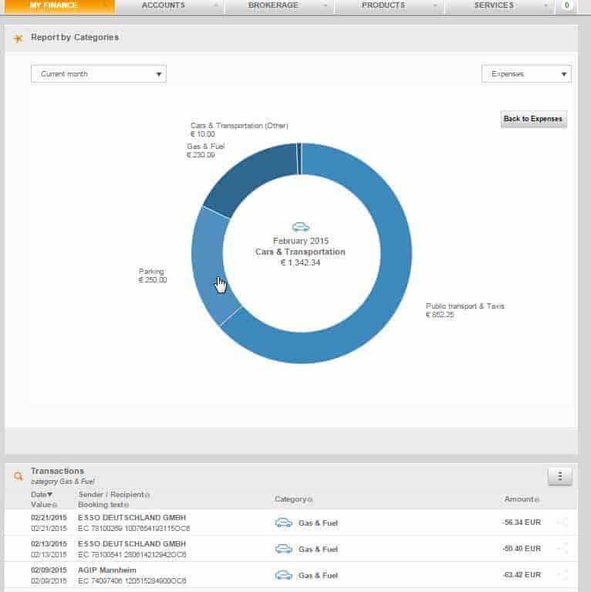Click the notification counter showing 0
The height and width of the screenshot is (592, 591).
coord(567,6)
